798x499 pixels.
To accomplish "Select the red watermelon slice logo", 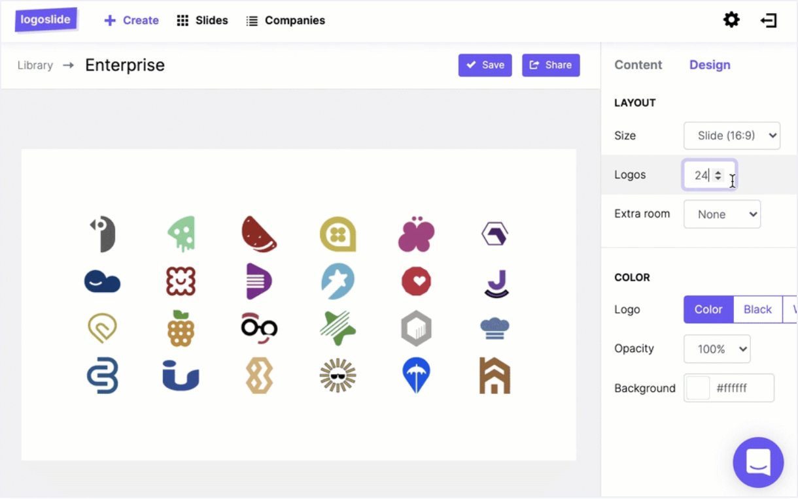I will pyautogui.click(x=259, y=234).
